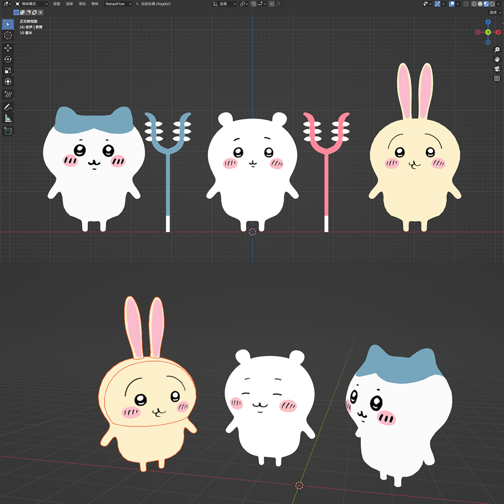Open the gizmo options dropdown arrow
The height and width of the screenshot is (504, 504).
444,4
